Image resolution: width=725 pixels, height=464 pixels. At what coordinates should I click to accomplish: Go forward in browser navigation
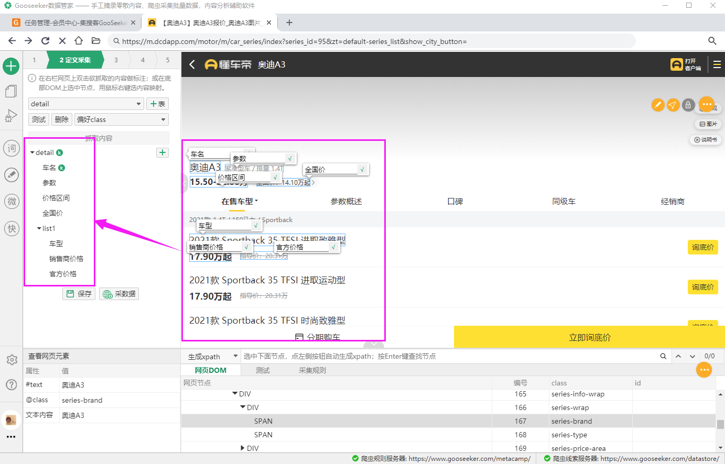click(x=28, y=41)
